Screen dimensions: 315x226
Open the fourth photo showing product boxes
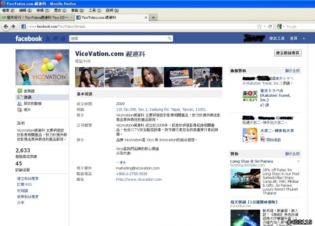pyautogui.click(x=178, y=77)
